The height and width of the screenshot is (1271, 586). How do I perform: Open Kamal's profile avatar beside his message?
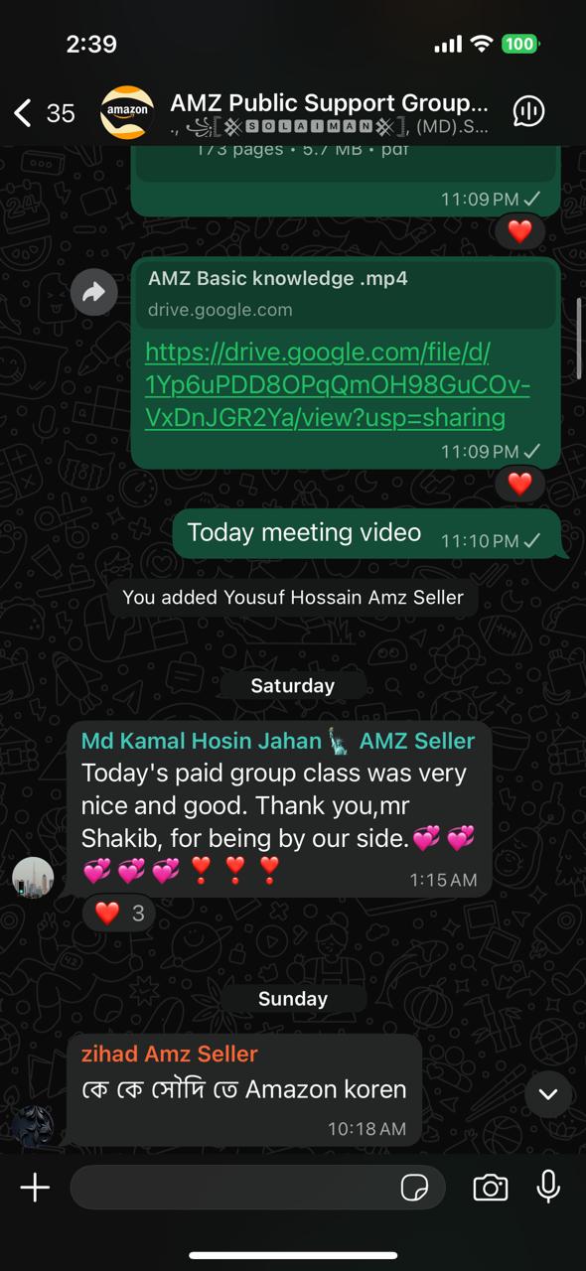coord(33,878)
